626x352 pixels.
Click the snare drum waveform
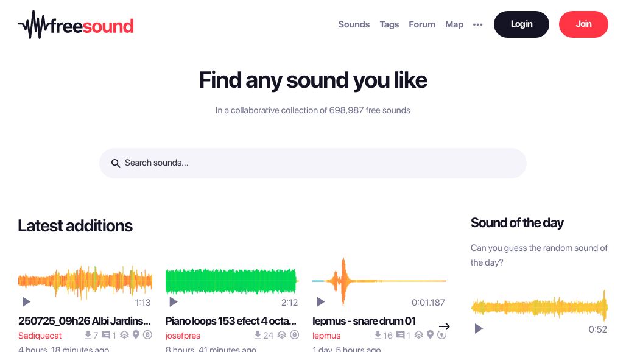coord(379,281)
